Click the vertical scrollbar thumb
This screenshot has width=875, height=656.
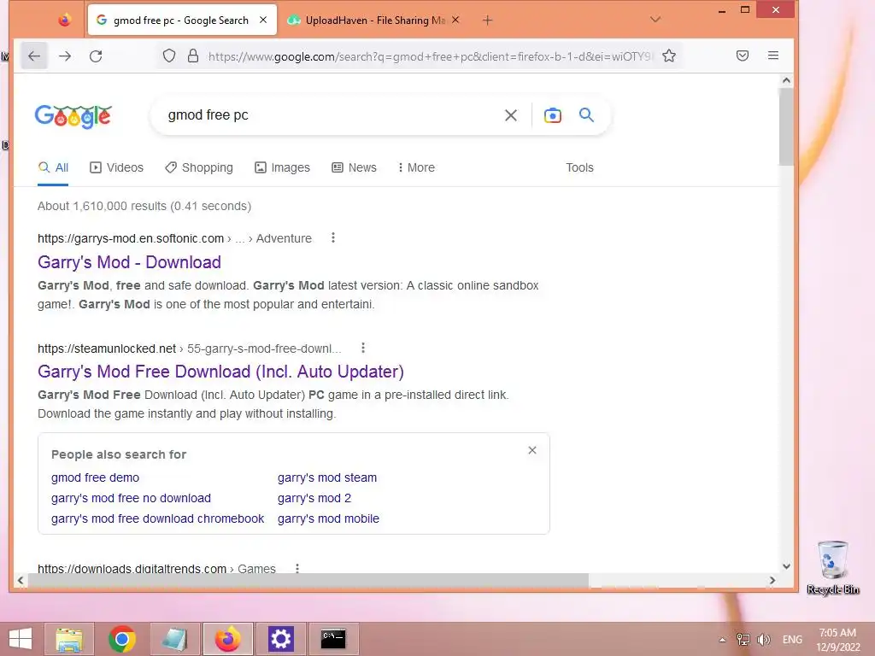786,126
